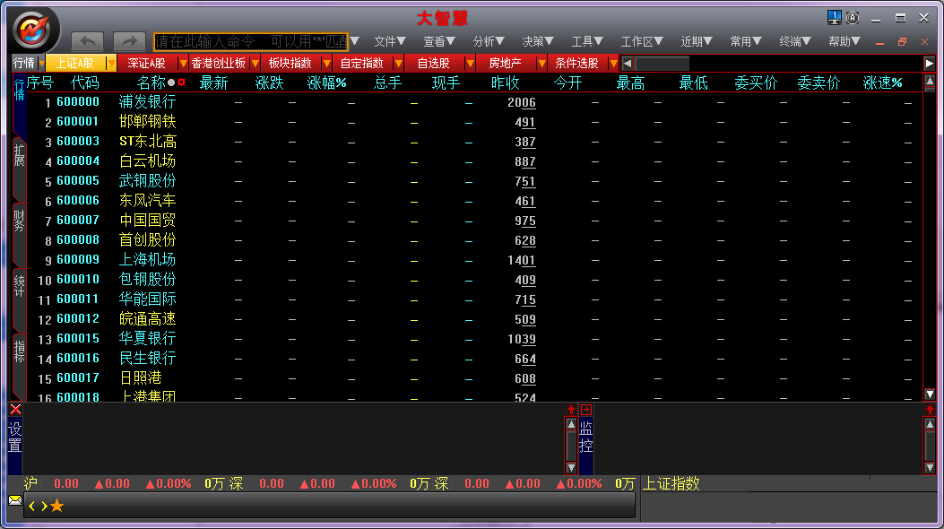The height and width of the screenshot is (529, 944).
Task: Select the 财务 side tab
Action: click(x=19, y=218)
